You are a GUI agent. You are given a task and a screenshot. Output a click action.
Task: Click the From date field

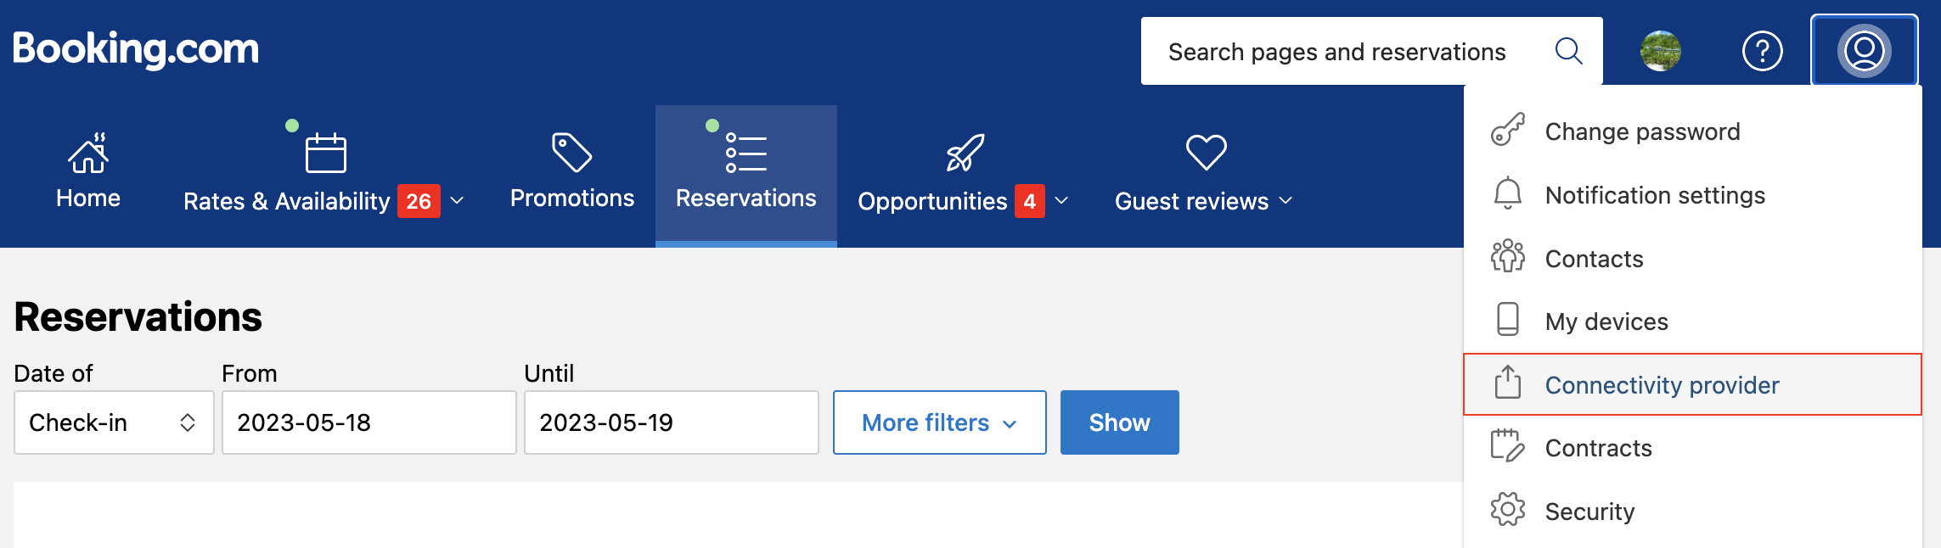pos(369,422)
